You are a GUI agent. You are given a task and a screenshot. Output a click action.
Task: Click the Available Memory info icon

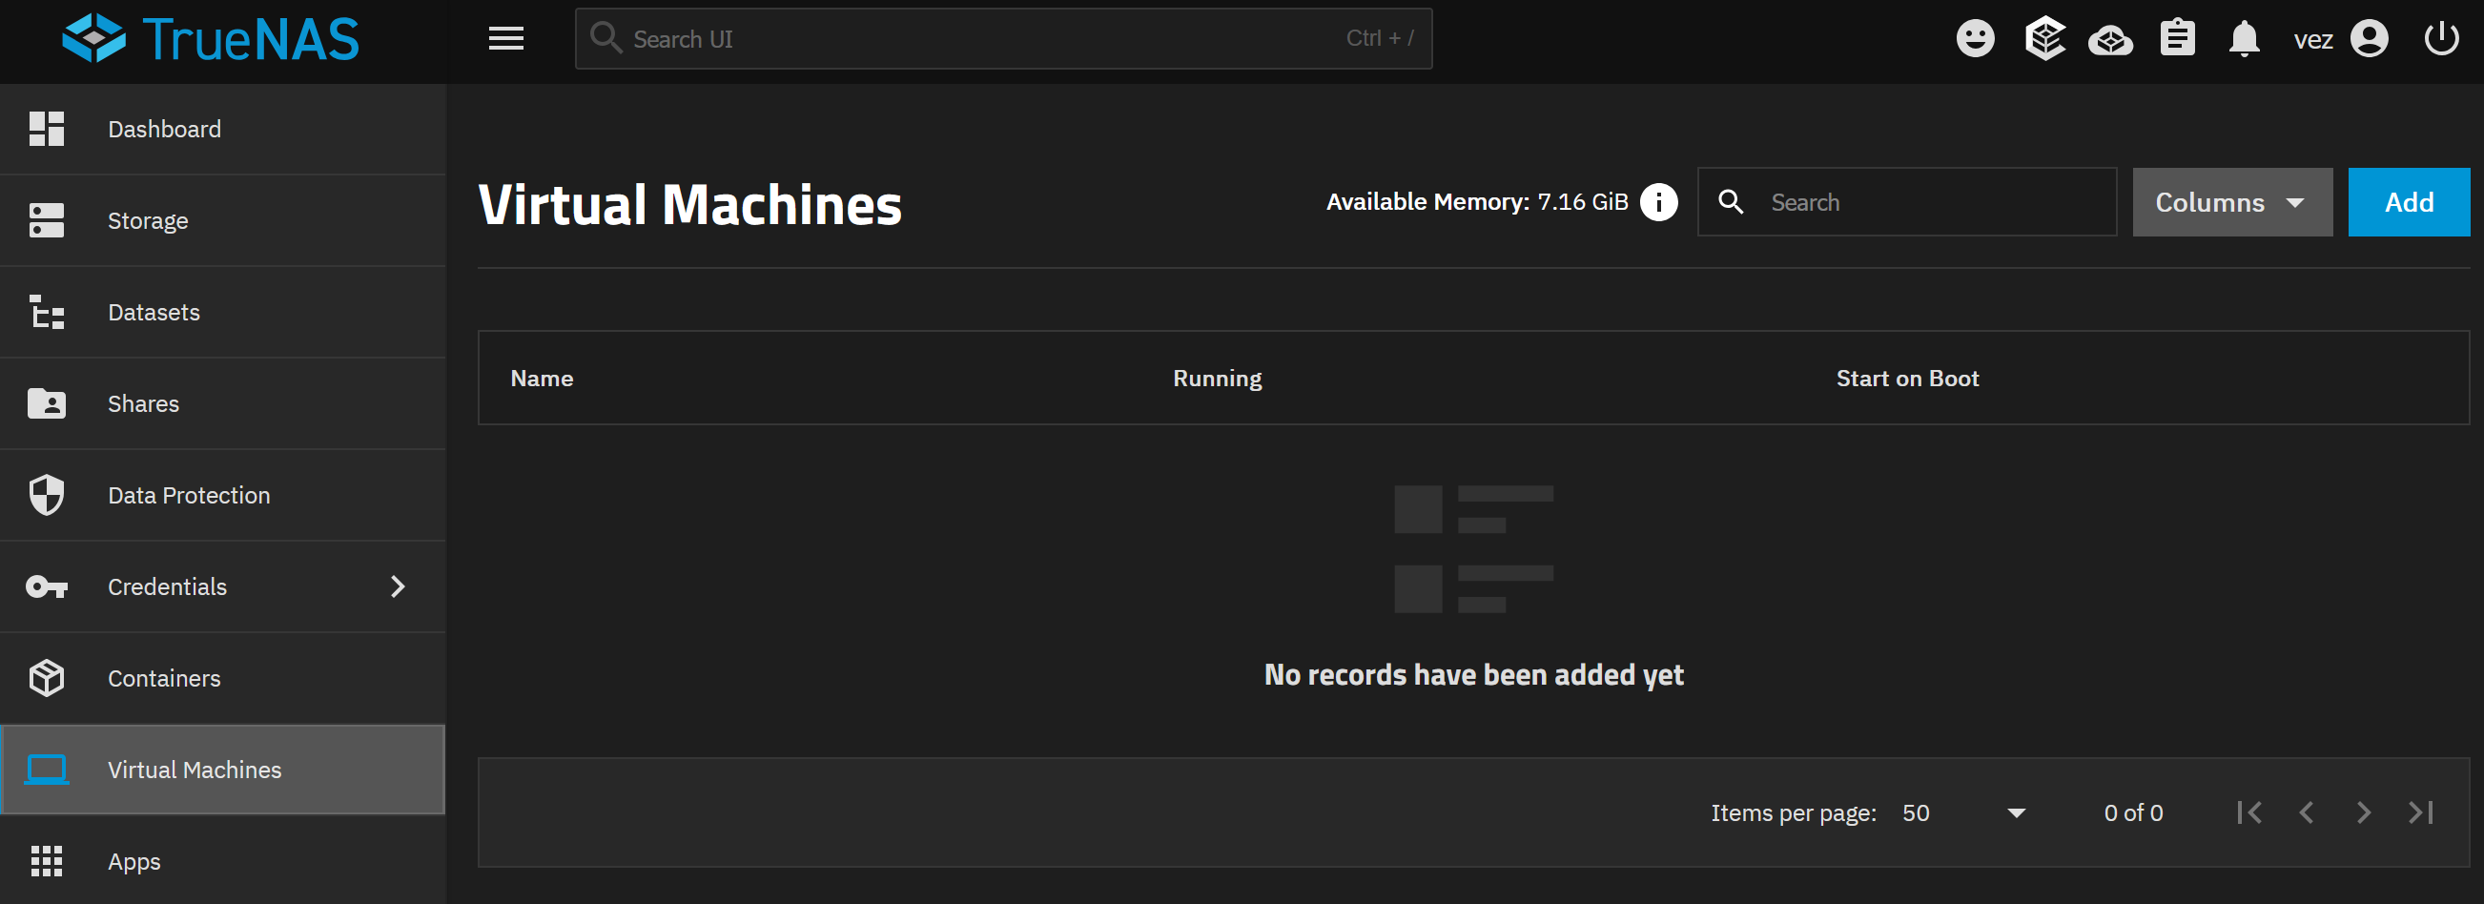coord(1658,201)
